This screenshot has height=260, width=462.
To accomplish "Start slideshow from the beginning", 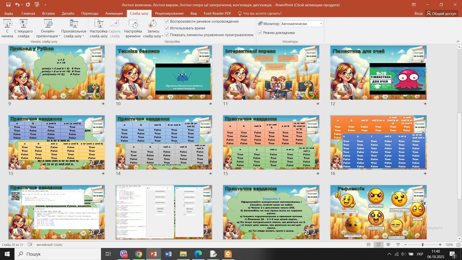I will (x=7, y=28).
